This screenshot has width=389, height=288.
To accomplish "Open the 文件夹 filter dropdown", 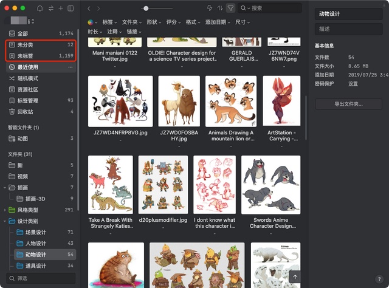I will tap(132, 22).
